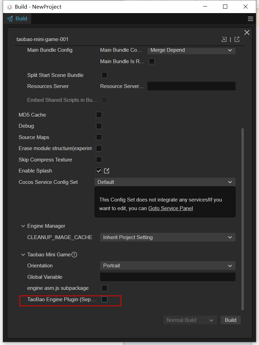This screenshot has width=259, height=345.
Task: Click the Orientation label
Action: pos(40,266)
